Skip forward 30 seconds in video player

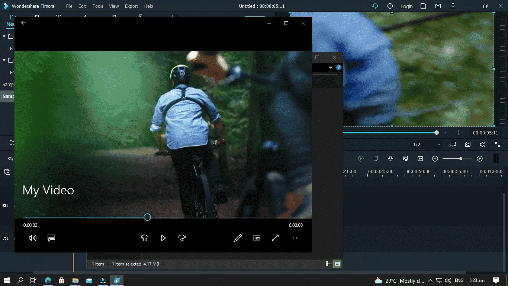tap(182, 238)
